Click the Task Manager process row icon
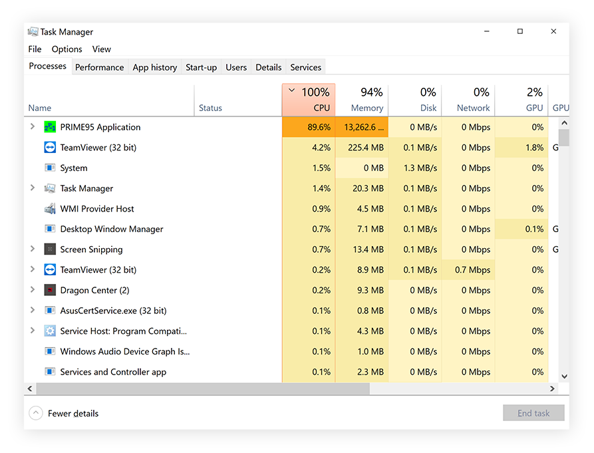594x453 pixels. [50, 188]
